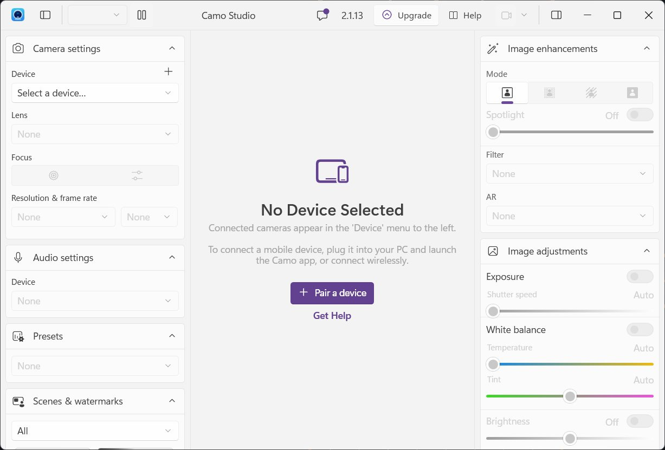
Task: Collapse the Image enhancements section
Action: 647,49
